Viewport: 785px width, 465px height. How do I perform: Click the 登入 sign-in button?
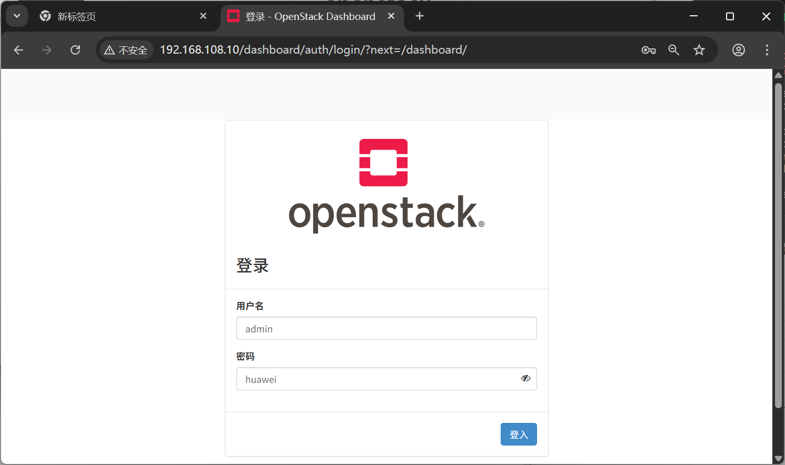(x=519, y=434)
